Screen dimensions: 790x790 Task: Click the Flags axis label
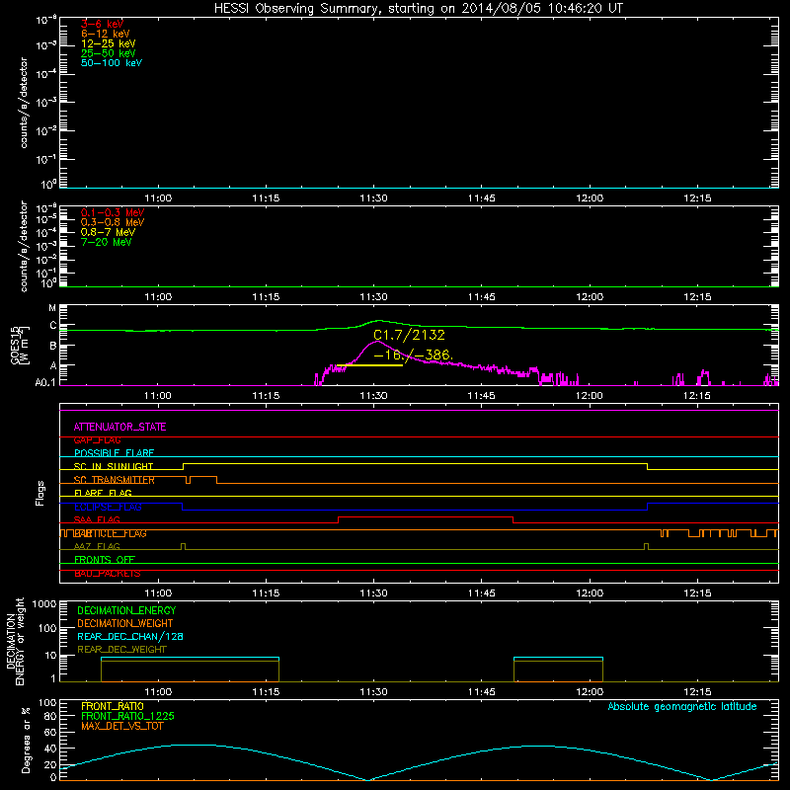(x=40, y=493)
